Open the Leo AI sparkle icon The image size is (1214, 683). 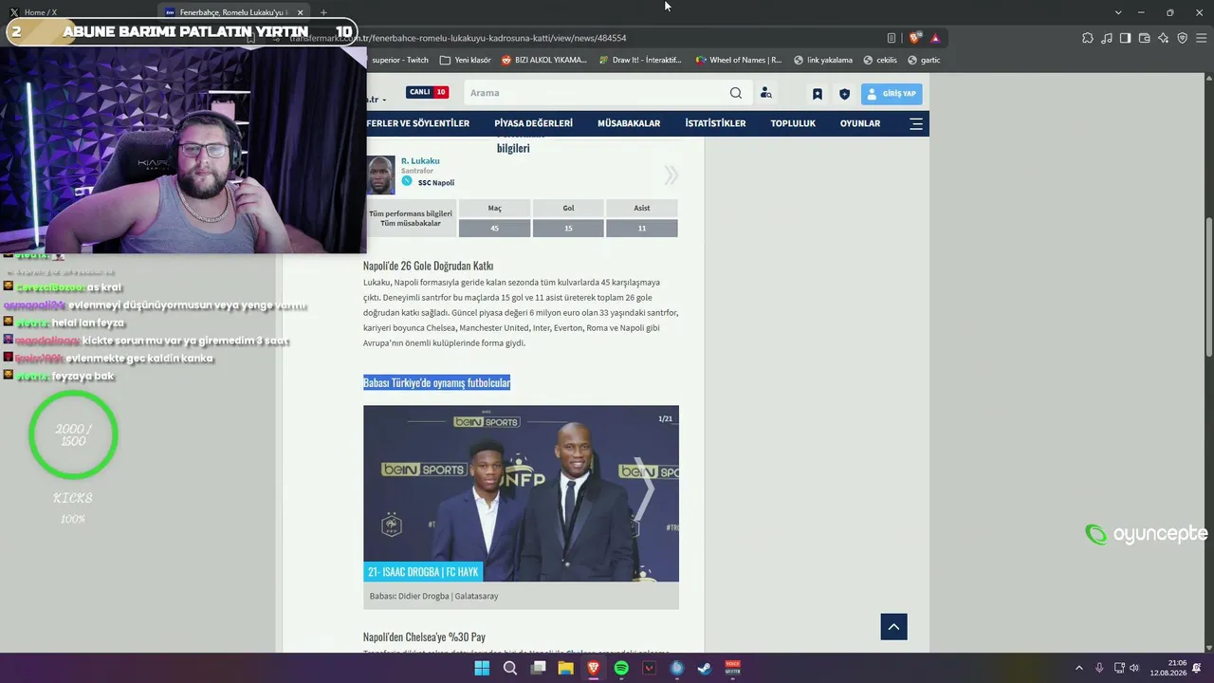point(1163,38)
